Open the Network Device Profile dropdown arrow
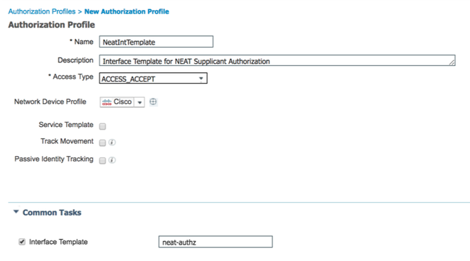Viewport: 470px width, 261px height. [x=140, y=102]
